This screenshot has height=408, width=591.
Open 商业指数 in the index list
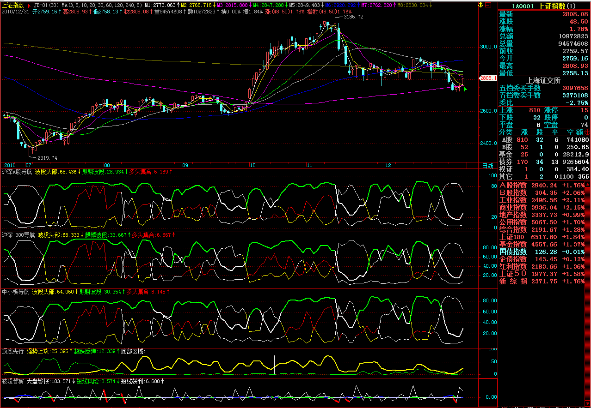point(541,208)
